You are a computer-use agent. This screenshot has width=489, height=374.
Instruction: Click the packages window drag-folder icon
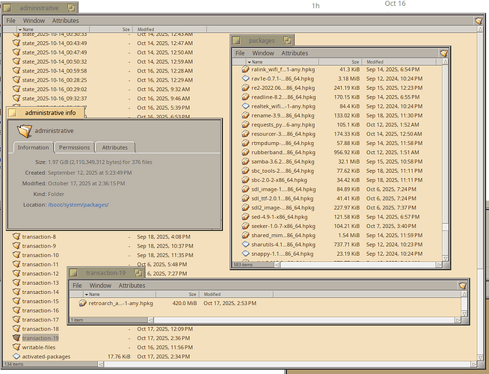(x=443, y=54)
